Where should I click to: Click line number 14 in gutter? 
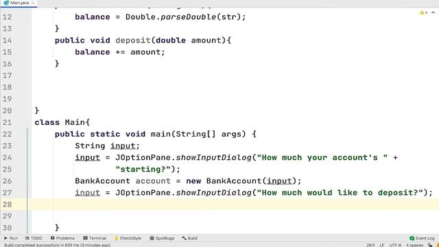(x=8, y=40)
